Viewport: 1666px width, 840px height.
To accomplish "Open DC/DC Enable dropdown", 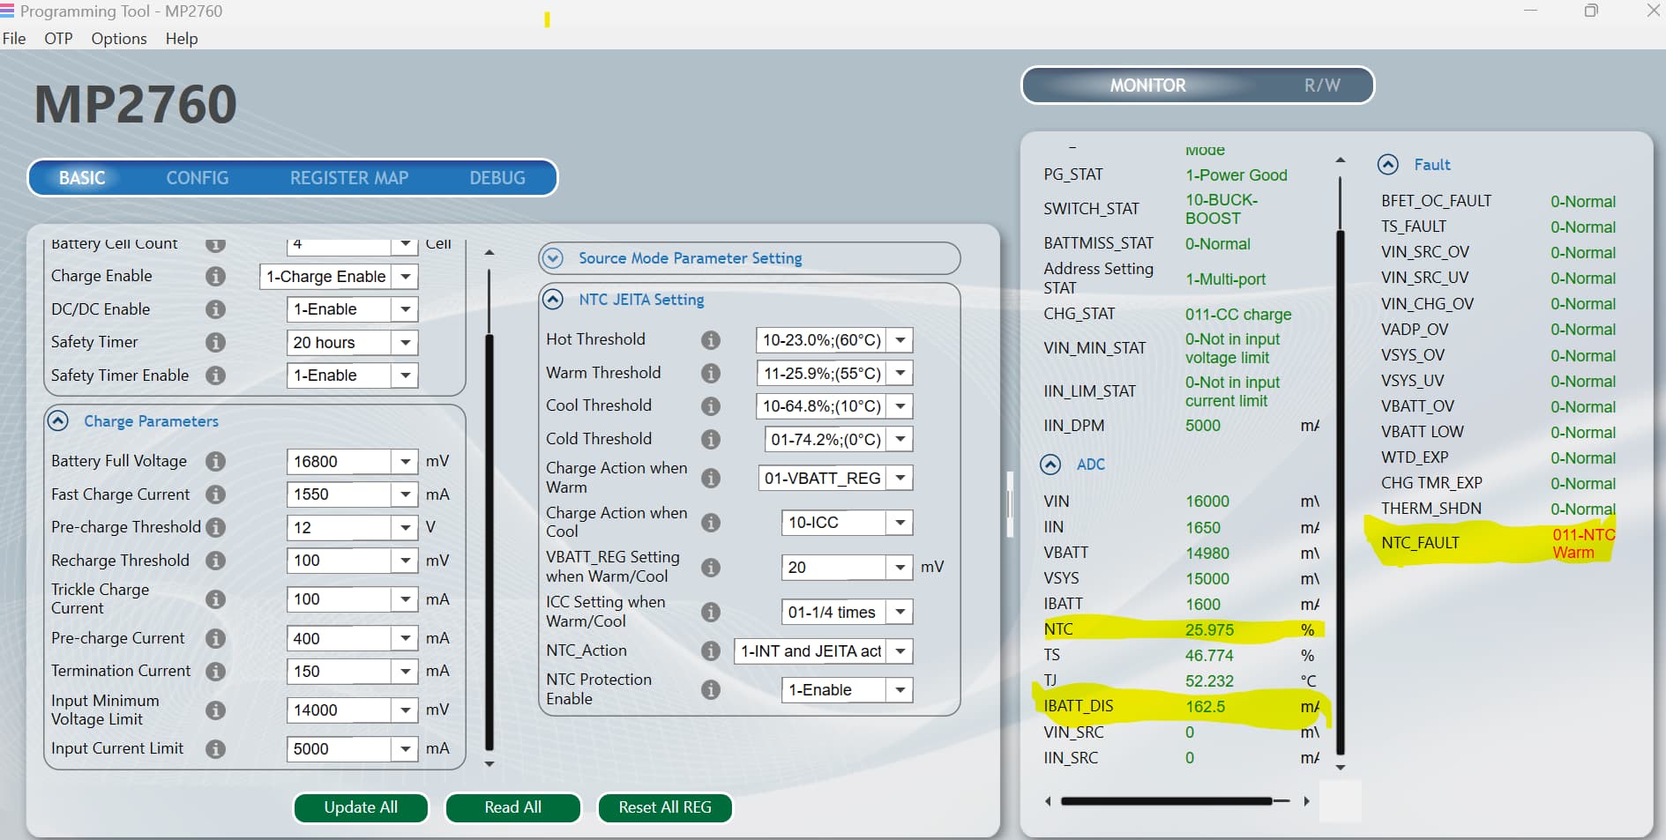I will (x=406, y=309).
